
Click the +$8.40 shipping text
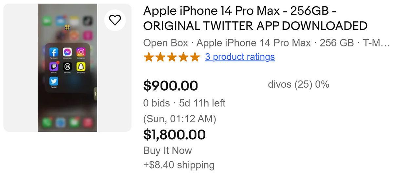pyautogui.click(x=179, y=165)
